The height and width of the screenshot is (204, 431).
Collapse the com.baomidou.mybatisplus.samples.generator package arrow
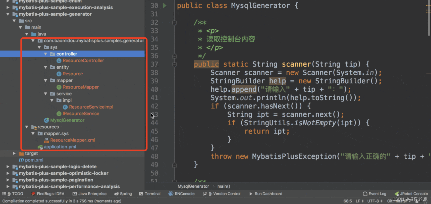[33, 41]
